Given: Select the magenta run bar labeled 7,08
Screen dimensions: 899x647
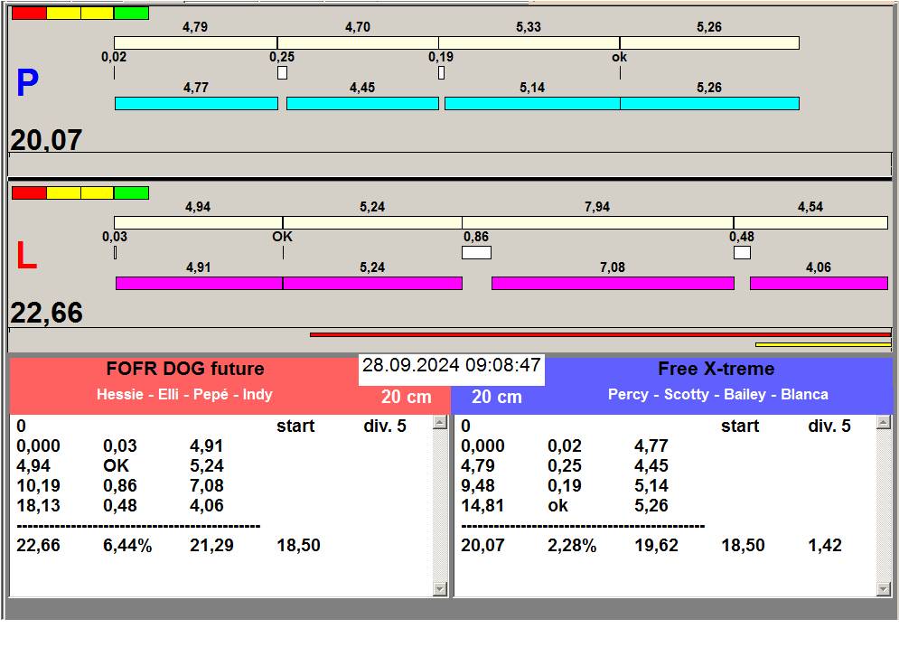Looking at the screenshot, I should point(613,284).
